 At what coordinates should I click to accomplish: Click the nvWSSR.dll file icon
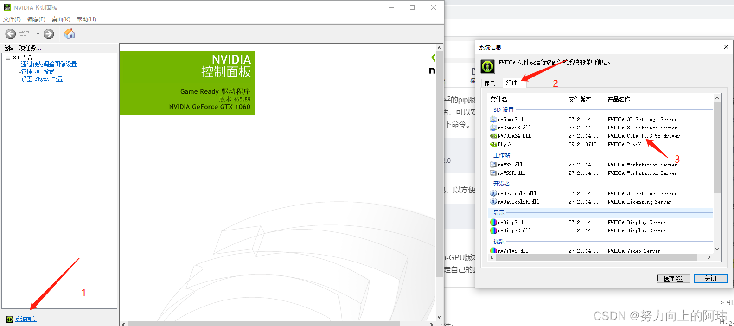(x=493, y=173)
